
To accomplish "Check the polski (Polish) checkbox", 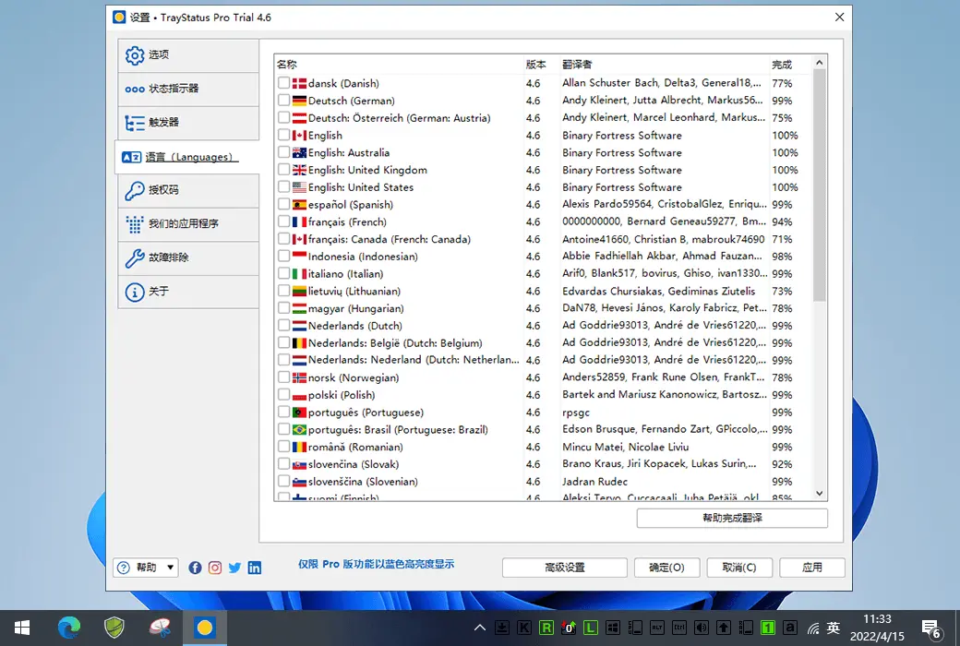I will click(283, 394).
